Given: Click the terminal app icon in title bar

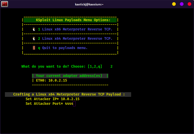Looking at the screenshot, I should (x=5, y=4).
